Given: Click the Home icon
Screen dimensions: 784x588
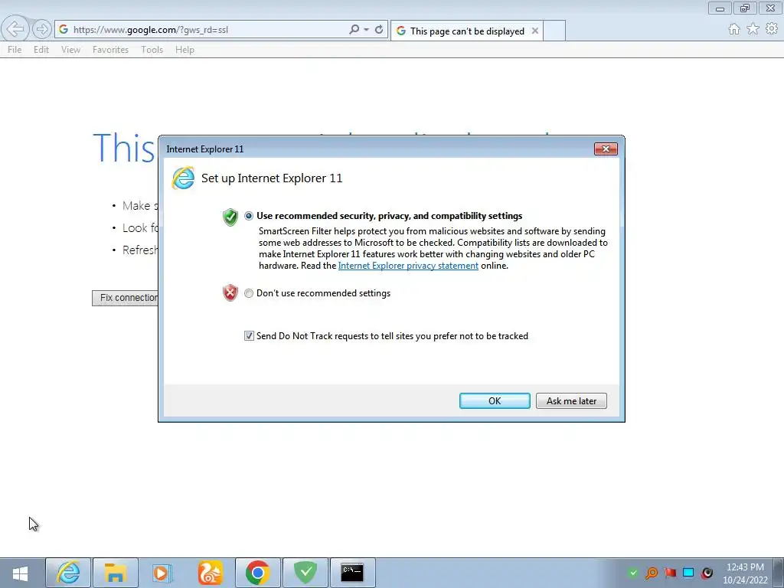Looking at the screenshot, I should tap(734, 29).
